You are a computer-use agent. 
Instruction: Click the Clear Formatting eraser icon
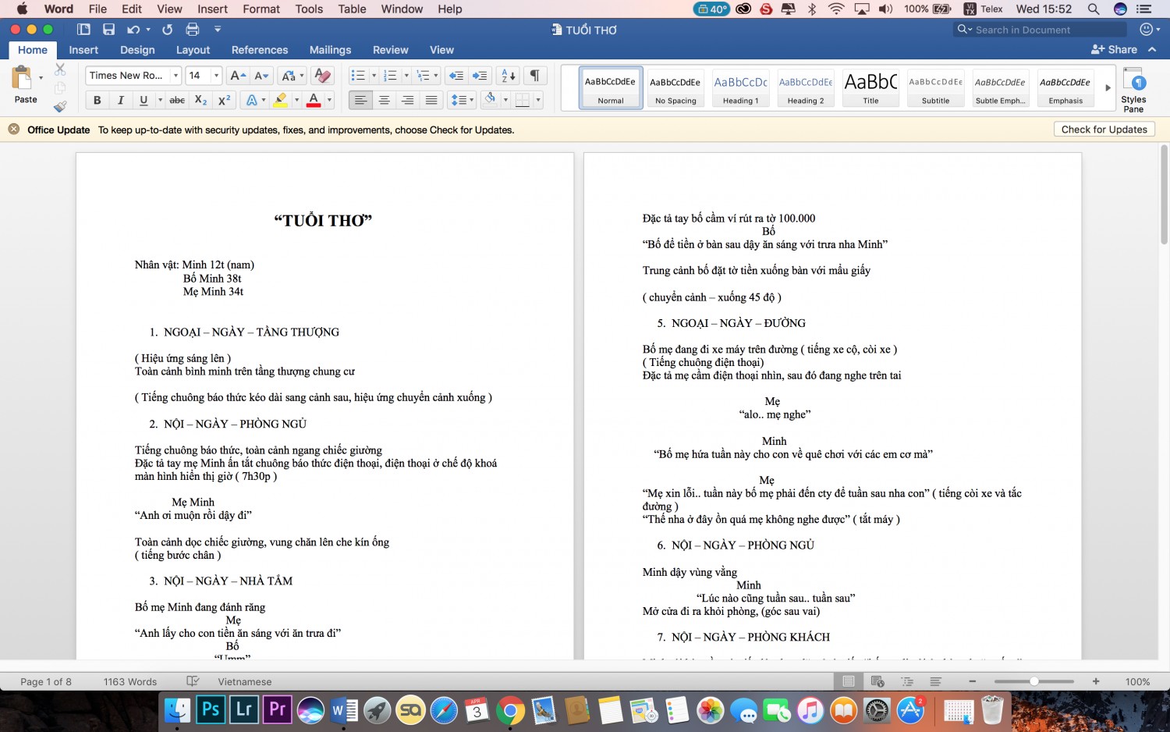point(322,76)
